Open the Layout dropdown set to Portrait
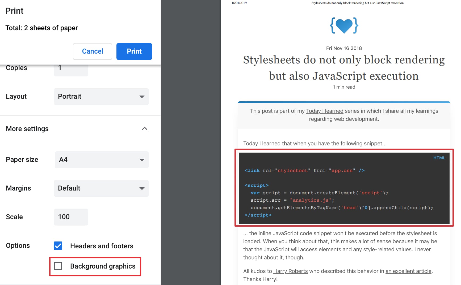The height and width of the screenshot is (285, 461). pyautogui.click(x=101, y=97)
